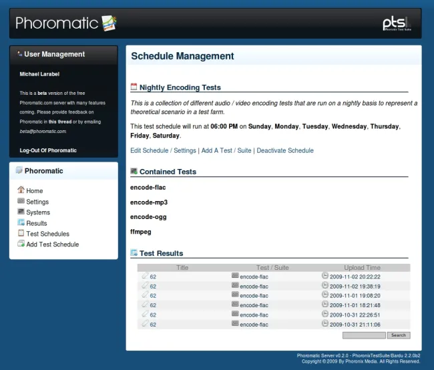Click the Settings icon in sidebar

click(21, 201)
